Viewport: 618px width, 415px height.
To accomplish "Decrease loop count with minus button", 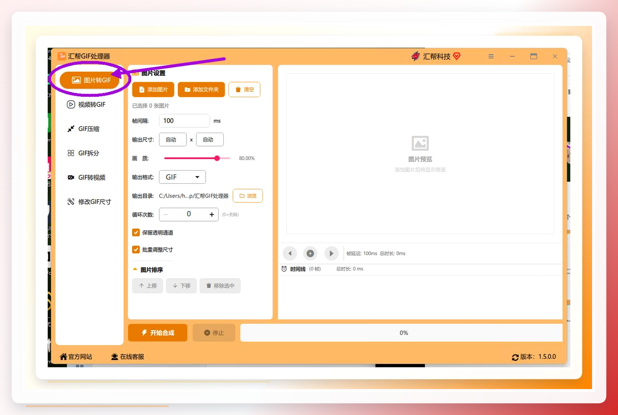I will pyautogui.click(x=166, y=214).
